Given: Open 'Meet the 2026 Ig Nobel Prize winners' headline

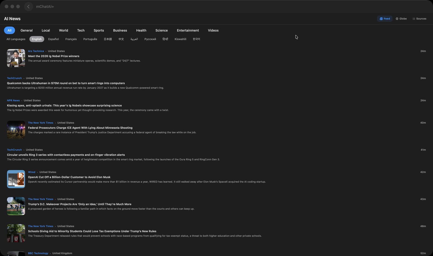Looking at the screenshot, I should click(x=54, y=56).
